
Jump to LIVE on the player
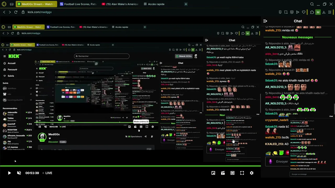(47, 173)
